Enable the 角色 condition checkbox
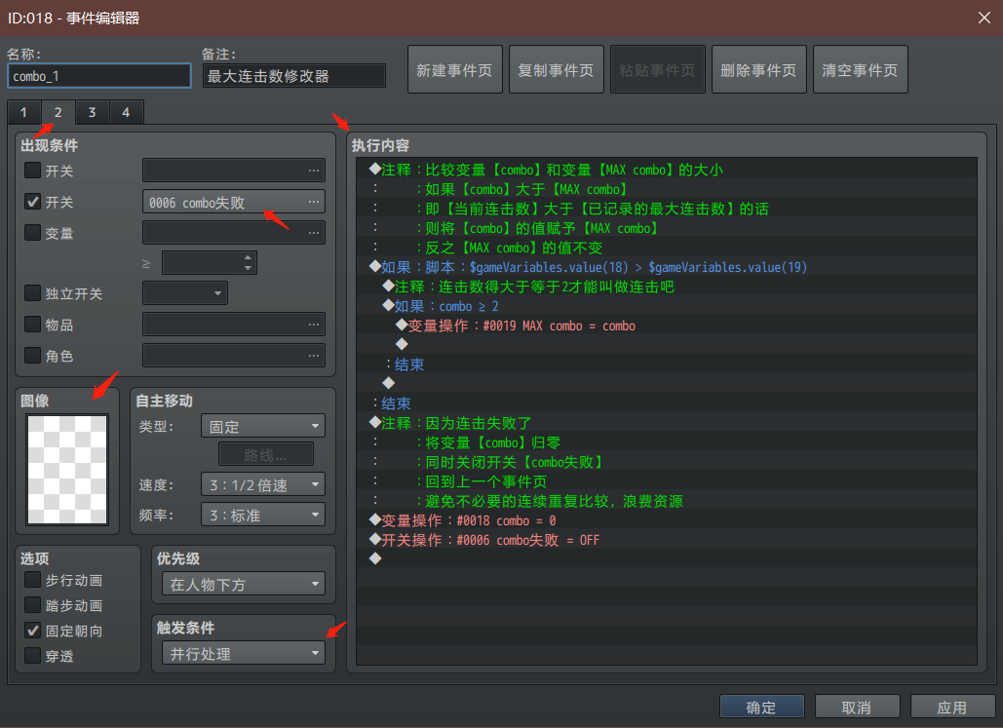The width and height of the screenshot is (1003, 728). click(x=32, y=355)
